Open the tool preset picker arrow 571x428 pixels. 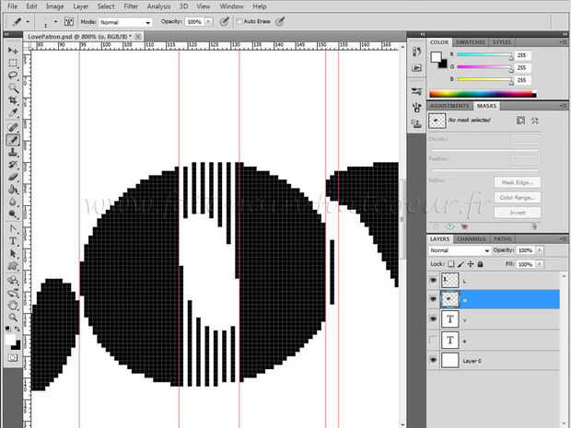click(28, 22)
